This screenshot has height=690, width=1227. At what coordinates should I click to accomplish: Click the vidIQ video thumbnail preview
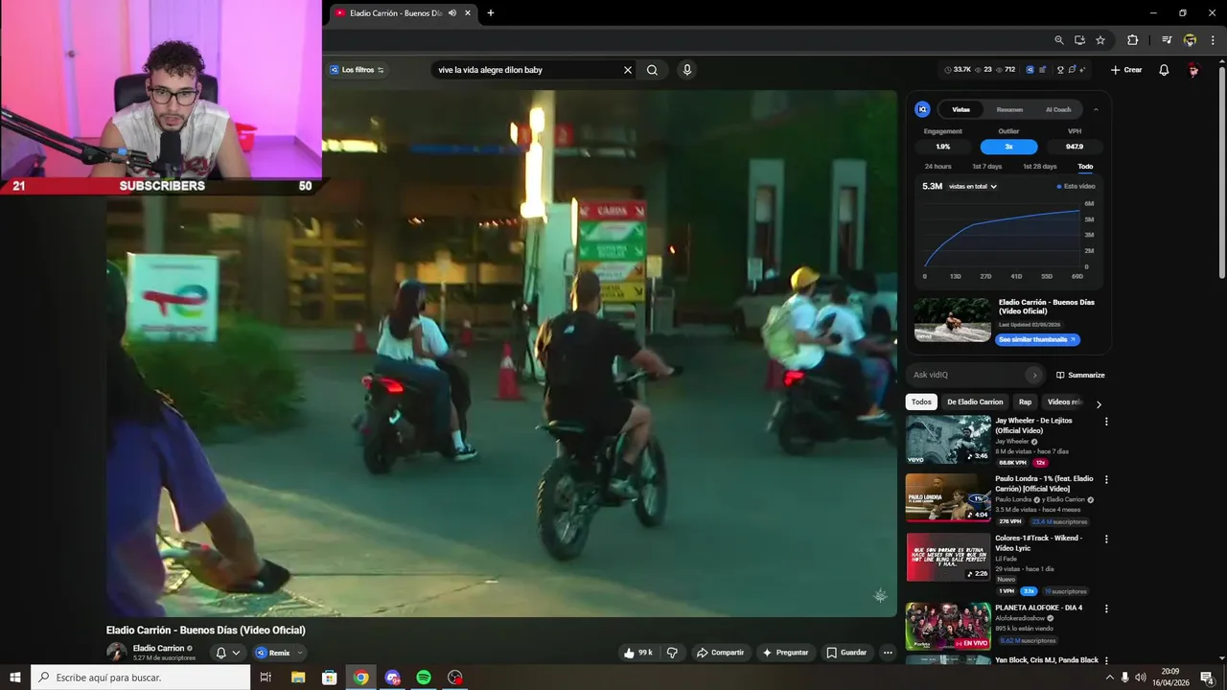(x=952, y=320)
